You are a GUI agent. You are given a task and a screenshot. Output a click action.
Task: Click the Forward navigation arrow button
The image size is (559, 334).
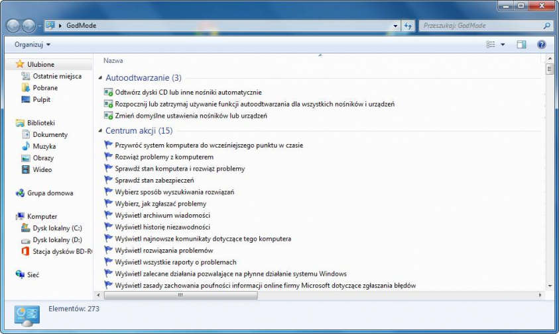pyautogui.click(x=29, y=26)
